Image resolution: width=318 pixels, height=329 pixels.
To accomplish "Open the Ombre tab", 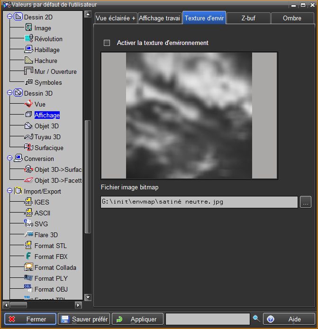I will point(292,18).
